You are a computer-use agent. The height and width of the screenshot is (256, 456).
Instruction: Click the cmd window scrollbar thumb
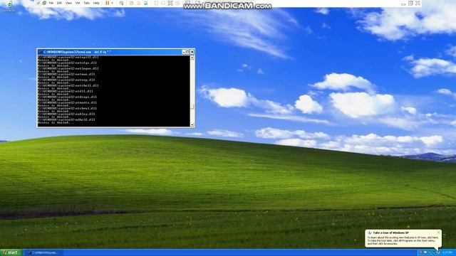192,106
